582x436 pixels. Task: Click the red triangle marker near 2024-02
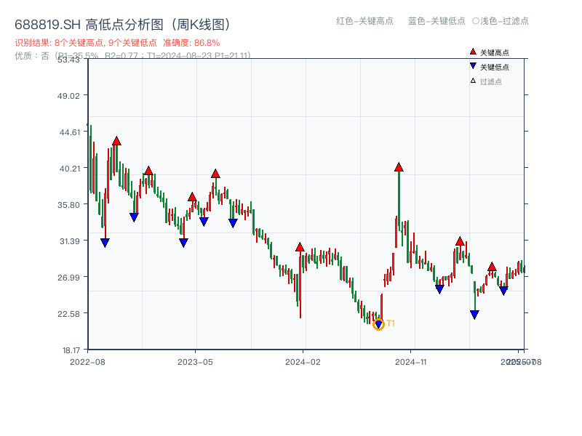pyautogui.click(x=300, y=246)
